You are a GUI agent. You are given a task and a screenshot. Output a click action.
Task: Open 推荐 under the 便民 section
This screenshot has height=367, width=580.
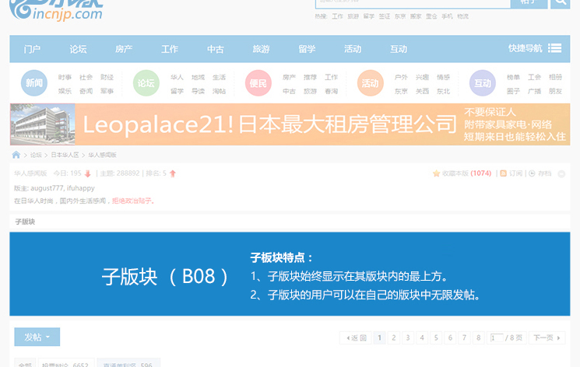[310, 77]
